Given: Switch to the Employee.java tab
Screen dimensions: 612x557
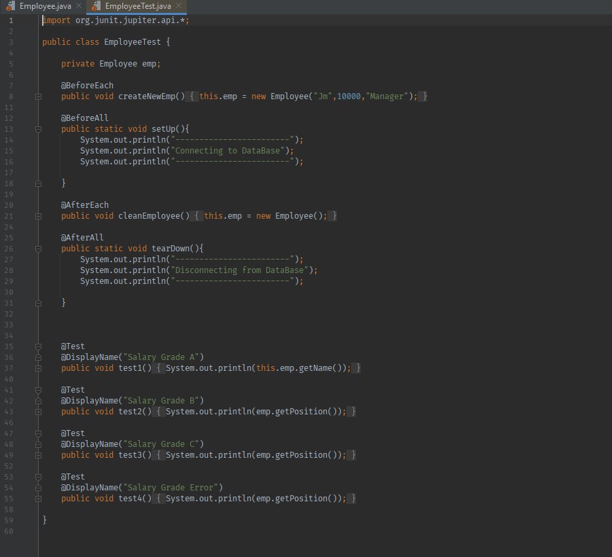Looking at the screenshot, I should [x=45, y=6].
